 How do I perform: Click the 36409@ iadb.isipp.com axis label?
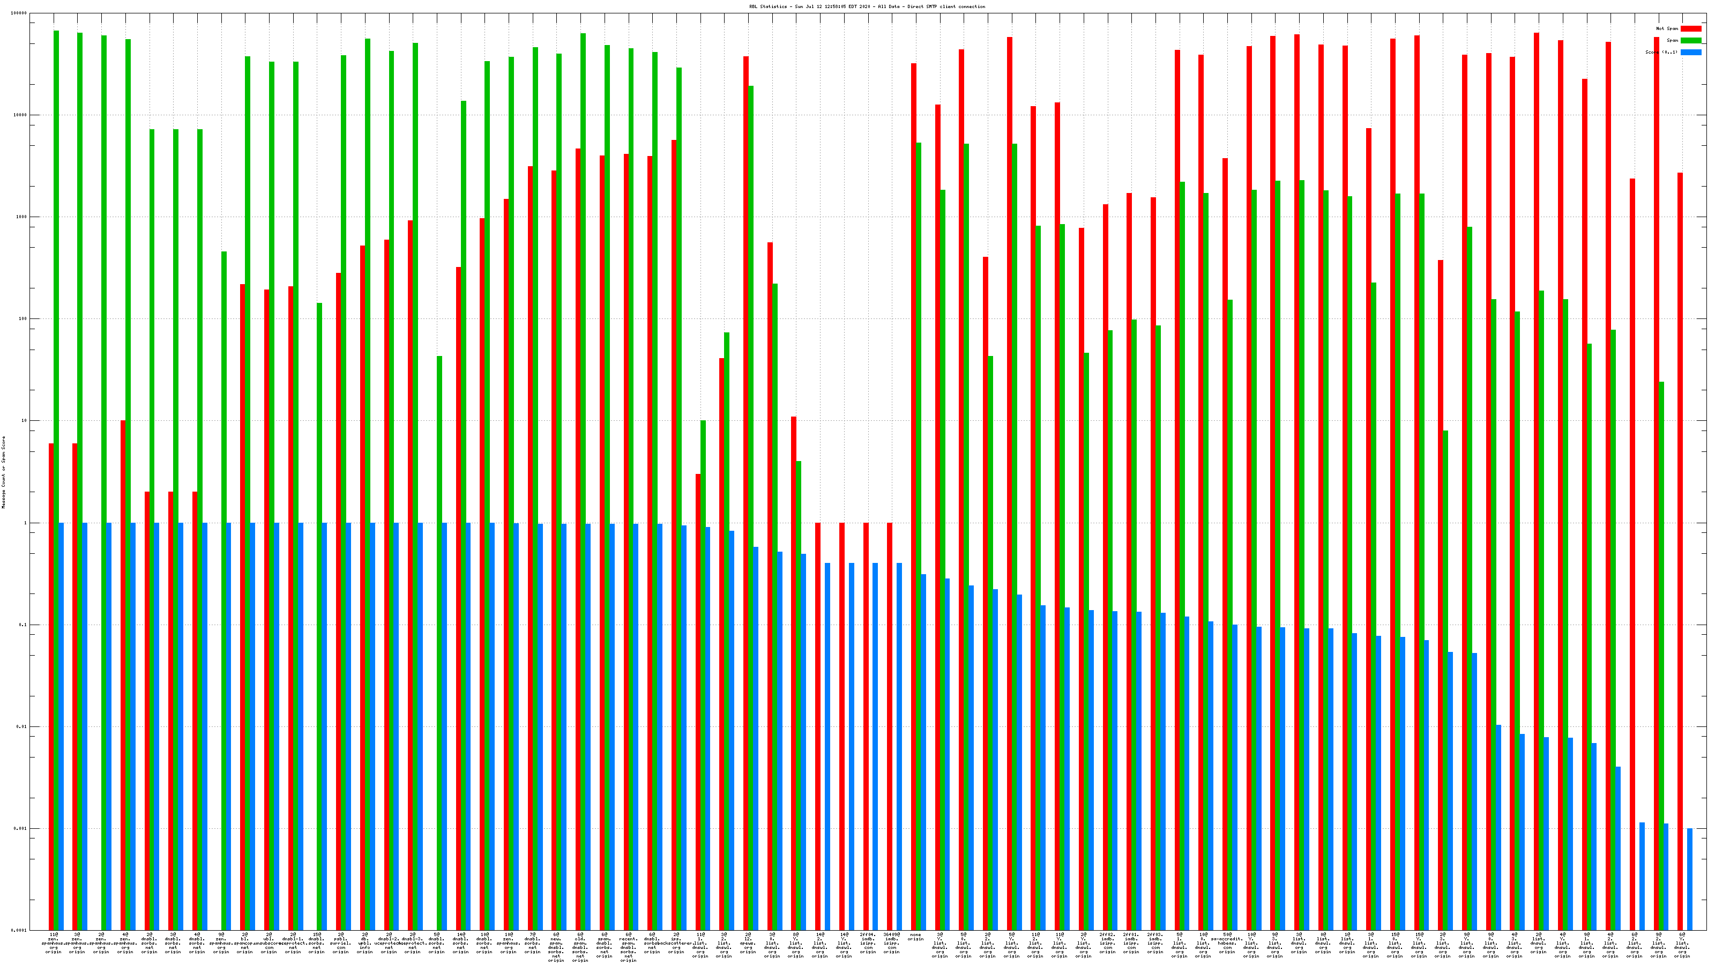pyautogui.click(x=891, y=942)
